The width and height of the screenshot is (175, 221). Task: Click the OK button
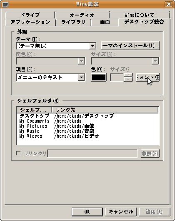[87, 212]
